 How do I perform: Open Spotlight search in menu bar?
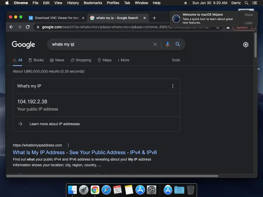pyautogui.click(x=246, y=3)
